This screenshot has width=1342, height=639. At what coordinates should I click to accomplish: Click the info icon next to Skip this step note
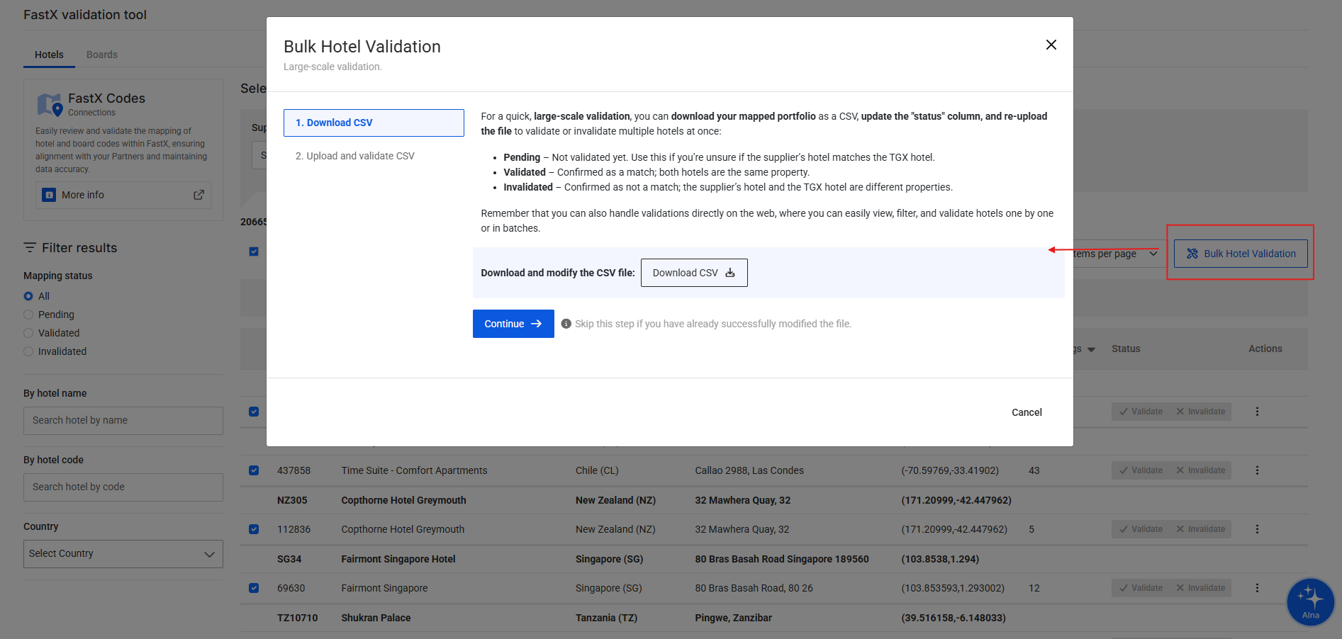point(566,323)
